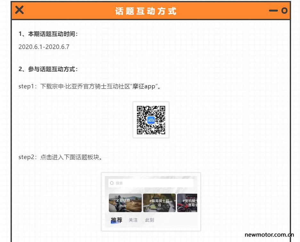The image size is (300, 242).
Task: Click heading 2、参与话题互动方式
Action: 48,69
